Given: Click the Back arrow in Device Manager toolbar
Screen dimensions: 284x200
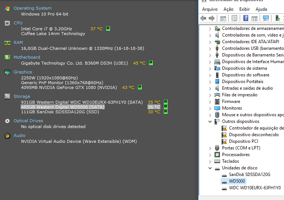Looking at the screenshot, I should (203, 18).
